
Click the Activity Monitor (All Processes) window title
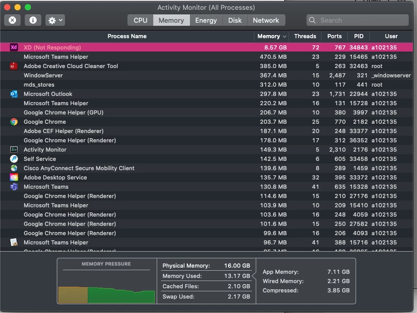click(x=206, y=7)
